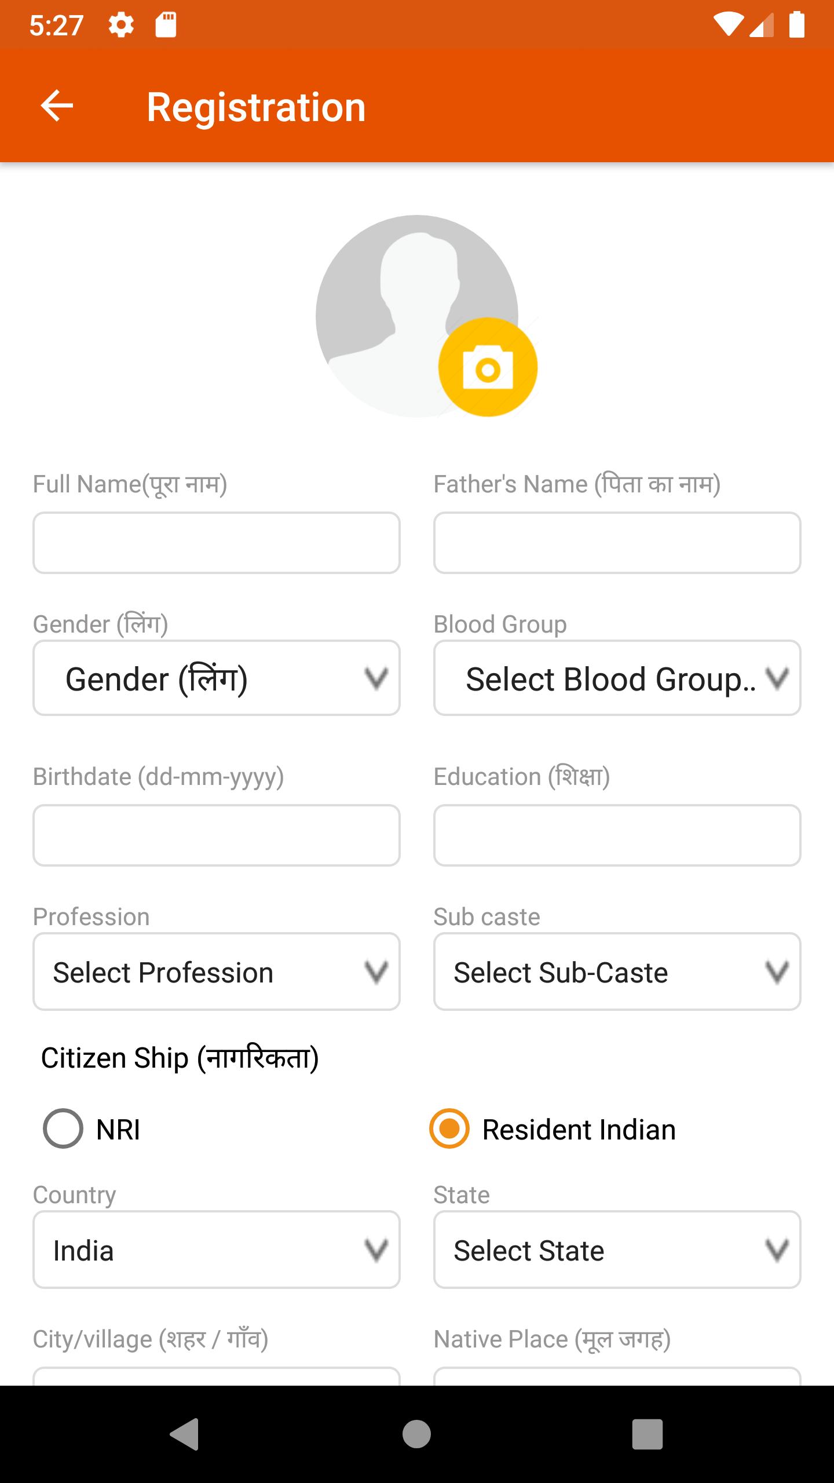Select the Resident Indian radio button
This screenshot has width=834, height=1483.
coord(449,1128)
